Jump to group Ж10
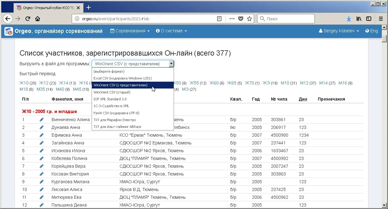This screenshot has width=388, height=209. pos(24,83)
